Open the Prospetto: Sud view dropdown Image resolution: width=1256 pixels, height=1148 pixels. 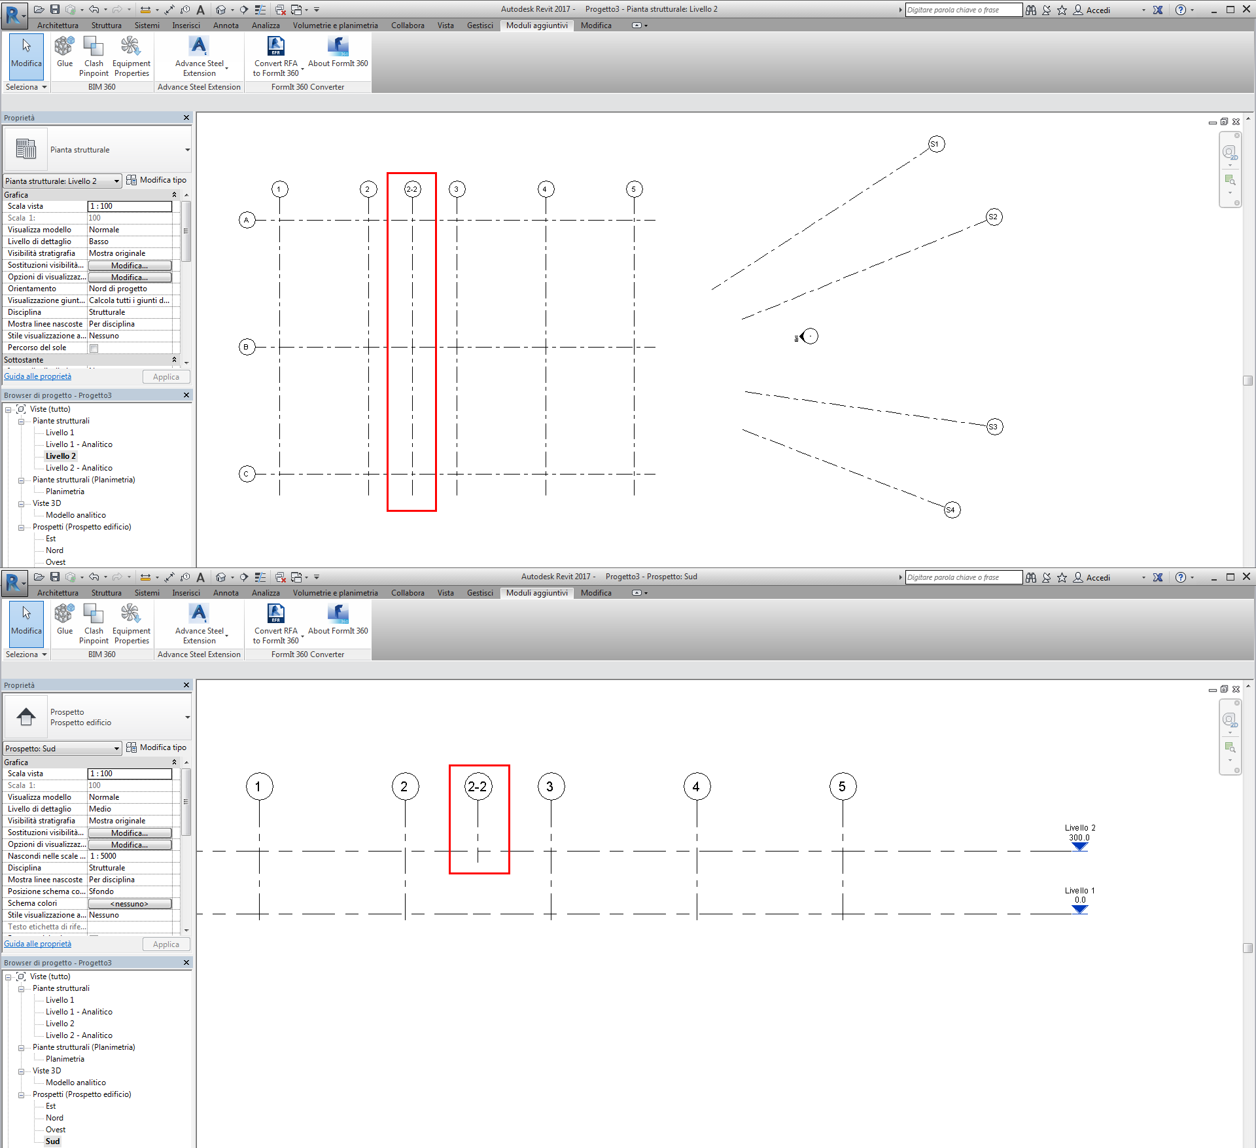[x=116, y=749]
